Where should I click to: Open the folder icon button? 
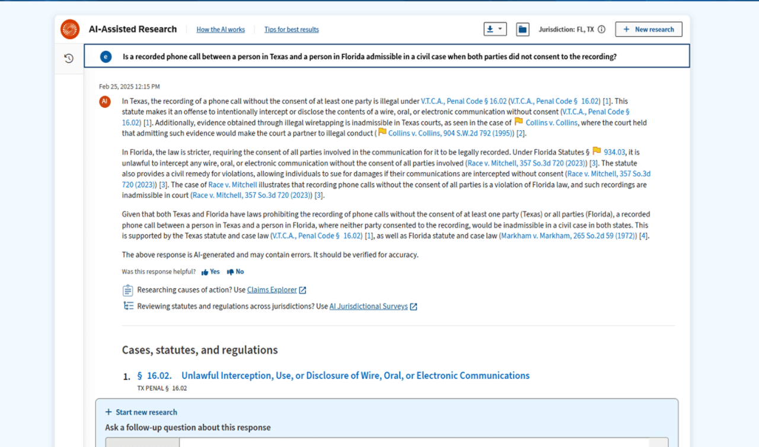522,29
